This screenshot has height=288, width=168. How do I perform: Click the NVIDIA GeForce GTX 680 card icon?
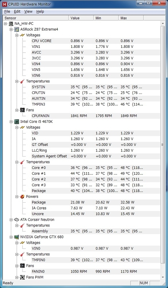pos(17,237)
